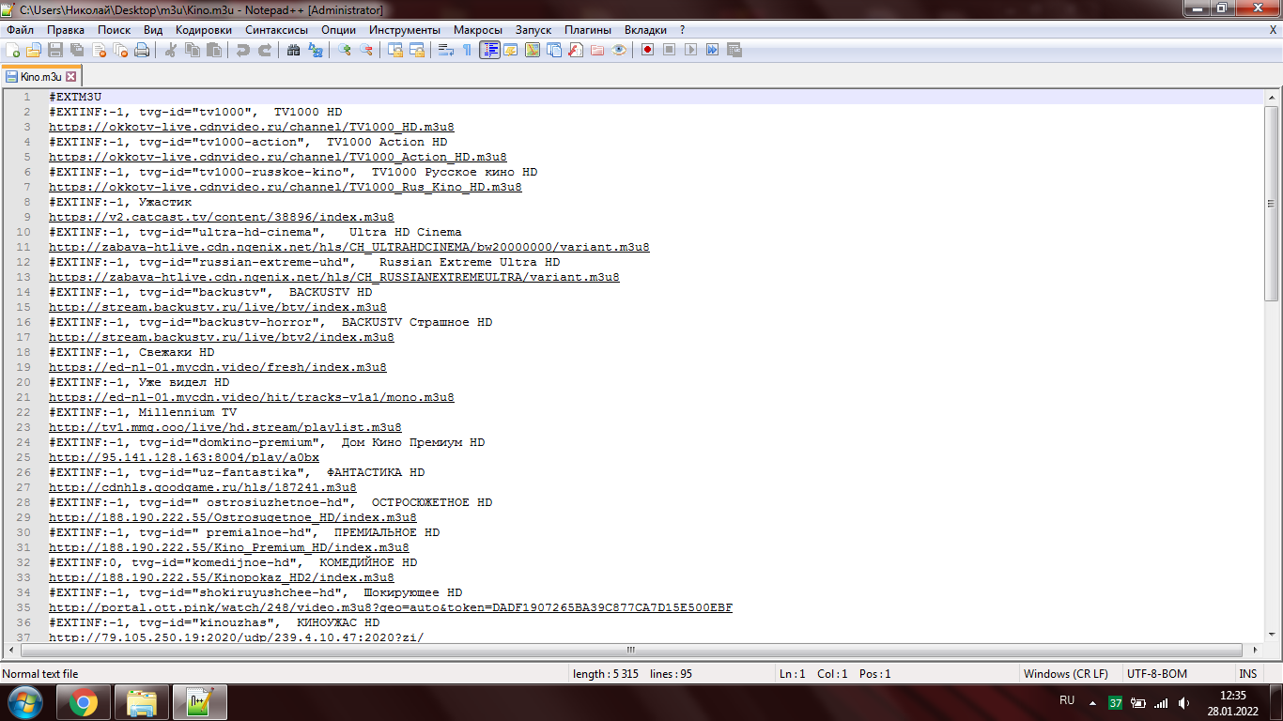The height and width of the screenshot is (721, 1283).
Task: Open the Replace dialog toolbar icon
Action: (316, 50)
